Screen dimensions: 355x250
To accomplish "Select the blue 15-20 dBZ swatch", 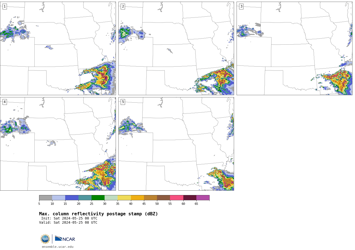I will [x=72, y=198].
